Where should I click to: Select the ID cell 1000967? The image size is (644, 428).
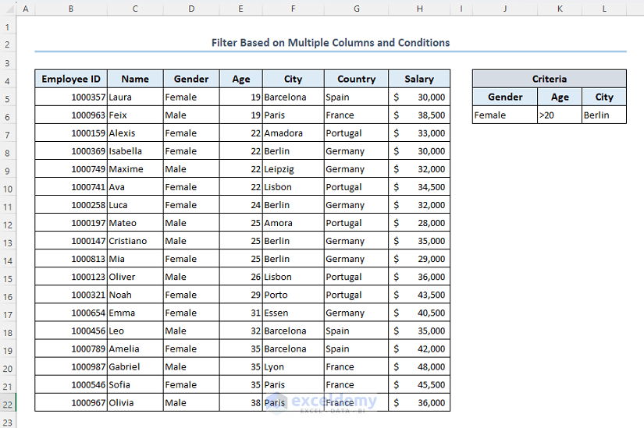[71, 403]
